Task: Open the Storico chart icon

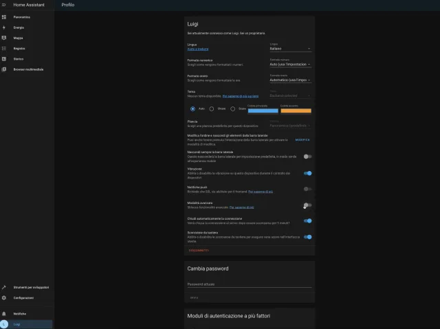Action: (5, 59)
